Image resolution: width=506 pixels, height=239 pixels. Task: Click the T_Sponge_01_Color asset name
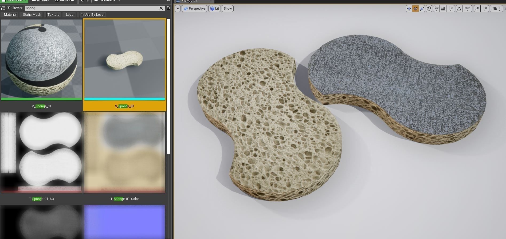tap(125, 199)
